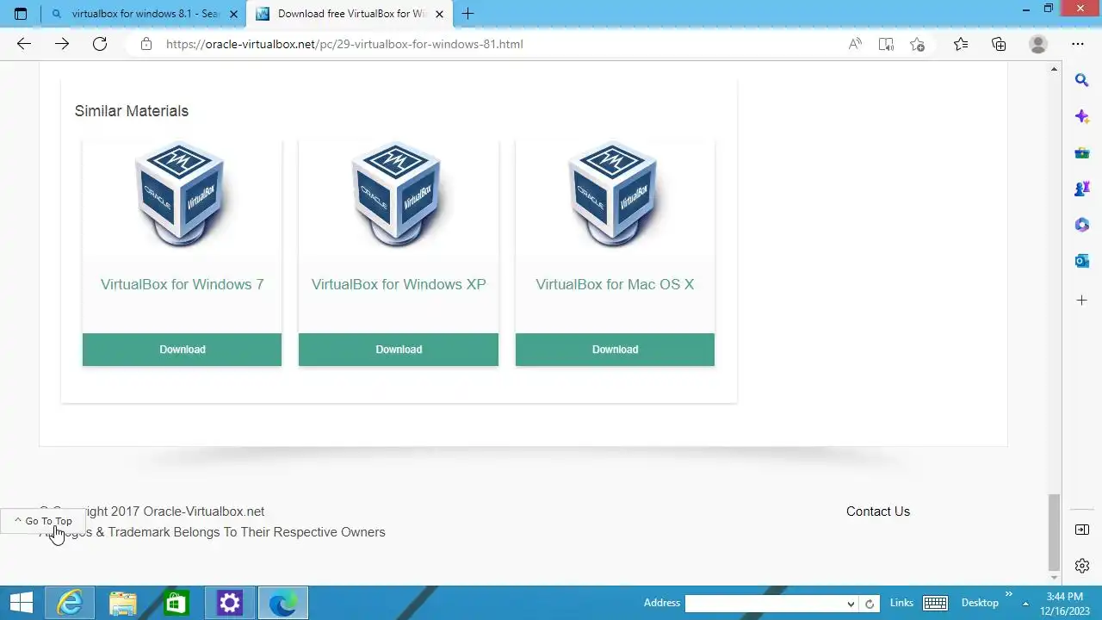Download VirtualBox for Windows XP
This screenshot has width=1102, height=620.
pos(399,350)
